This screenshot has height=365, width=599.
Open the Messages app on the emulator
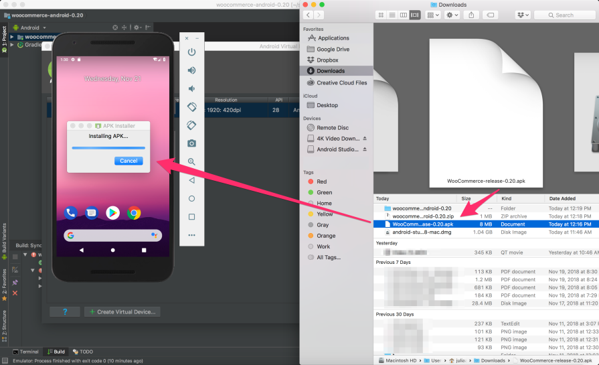point(92,212)
